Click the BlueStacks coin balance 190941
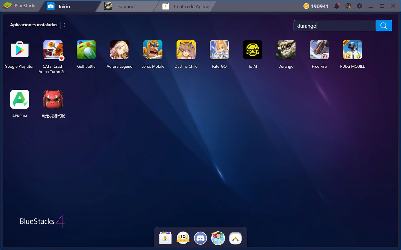The image size is (401, 250). 316,6
